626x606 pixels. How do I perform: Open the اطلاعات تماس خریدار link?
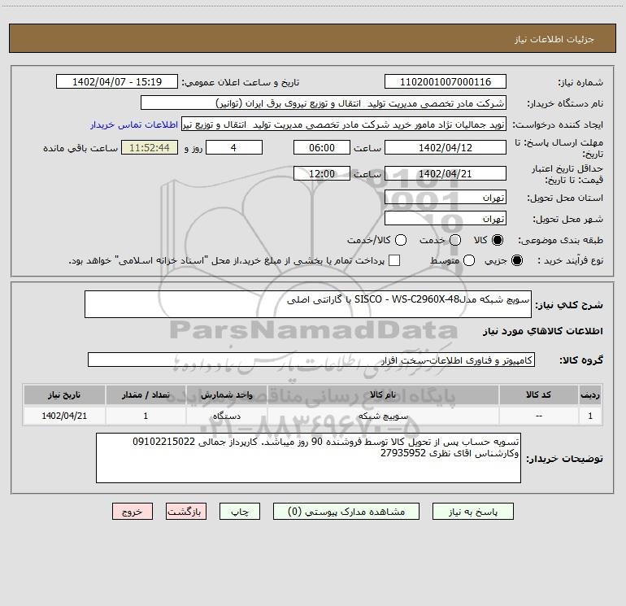coord(134,124)
